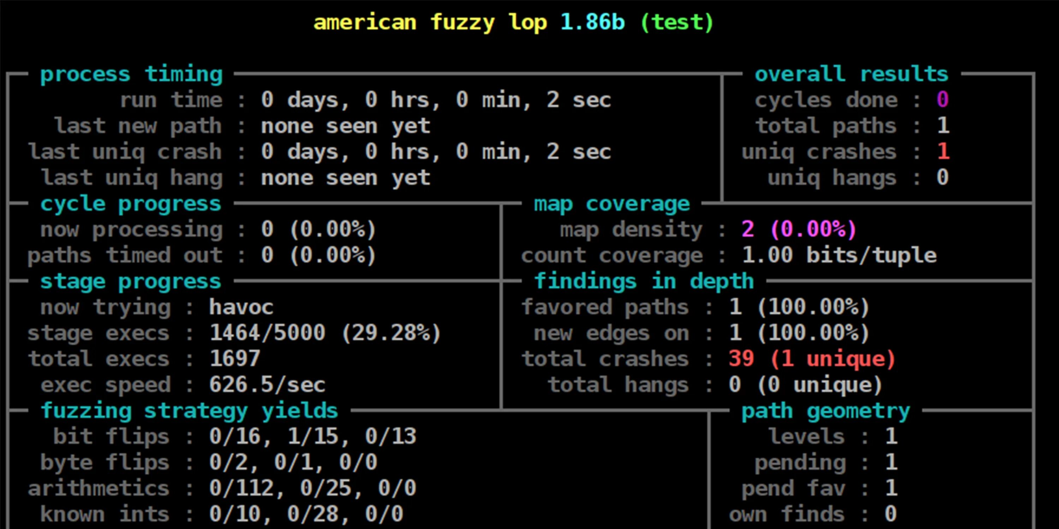1059x529 pixels.
Task: Select the 'cycle progress' section heading
Action: [131, 204]
